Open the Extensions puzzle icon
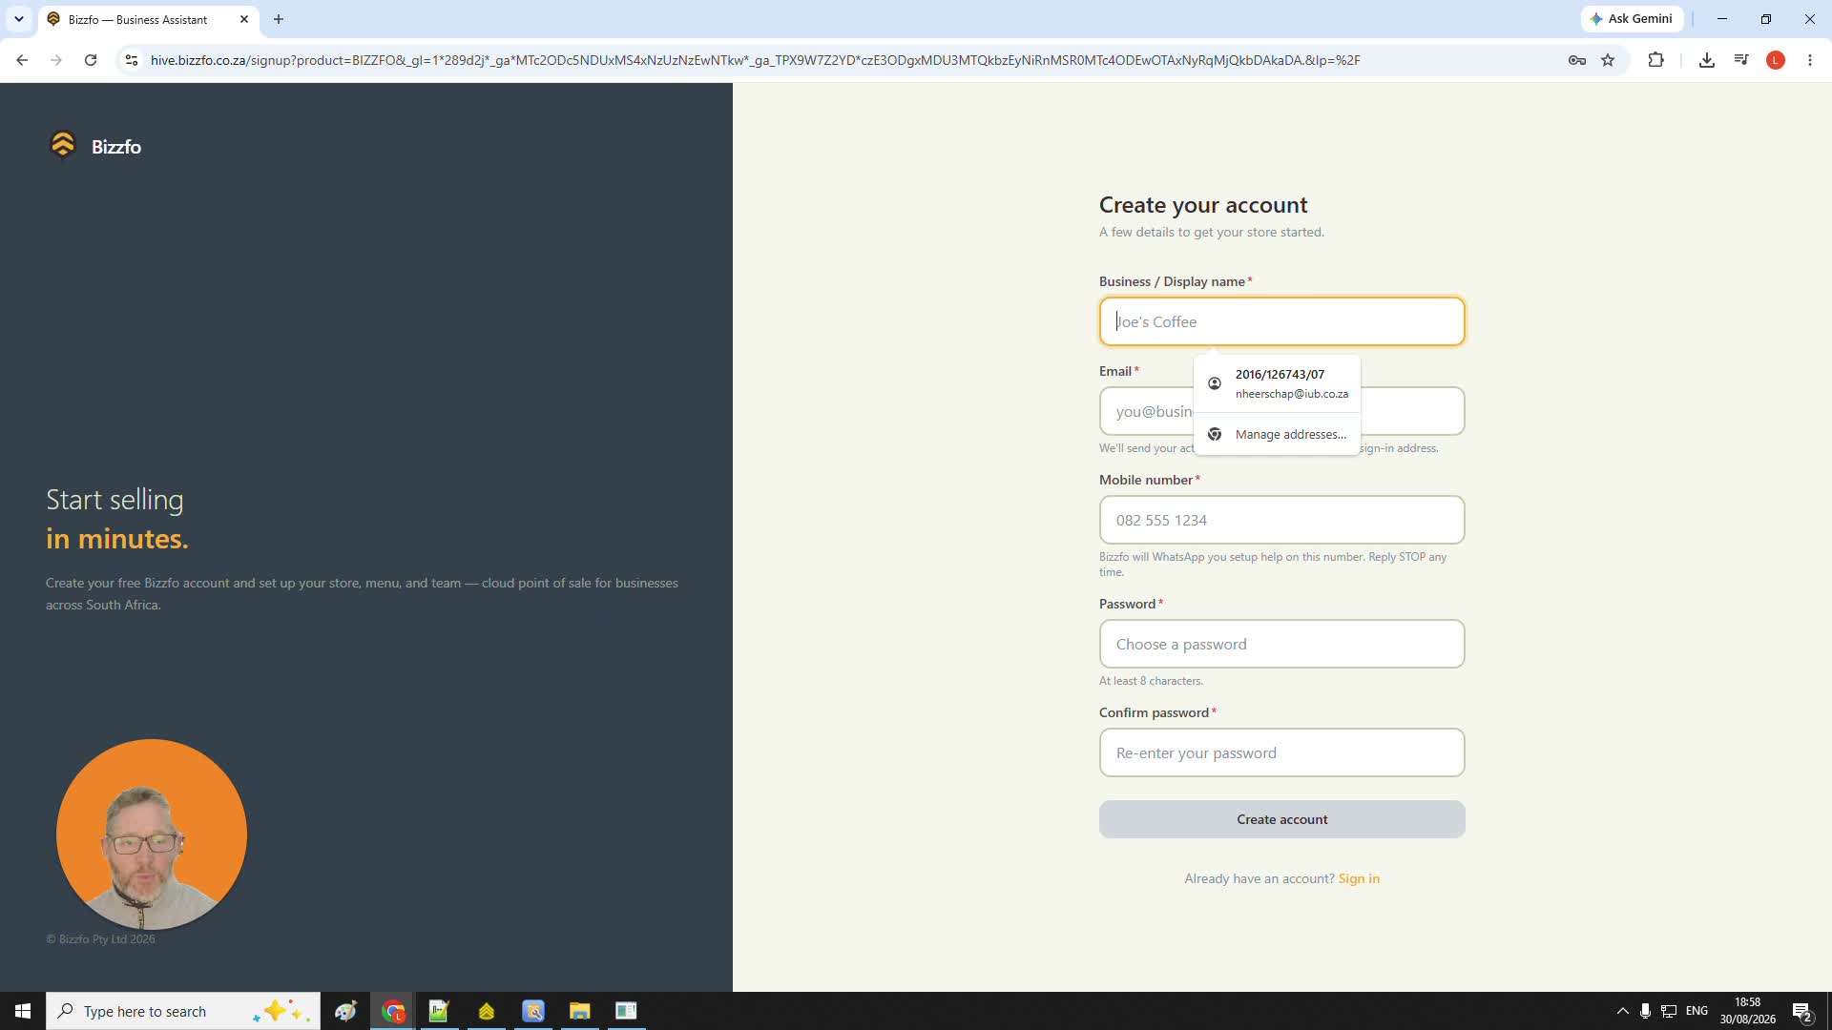1832x1030 pixels. (x=1655, y=60)
